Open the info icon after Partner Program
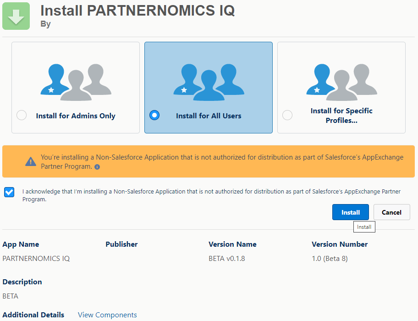Viewport: 418px width, 321px height. pyautogui.click(x=97, y=167)
